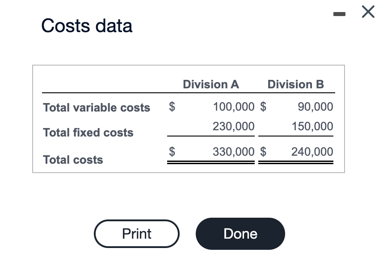
Task: Click dollar sign before 330,000
Action: [x=172, y=152]
